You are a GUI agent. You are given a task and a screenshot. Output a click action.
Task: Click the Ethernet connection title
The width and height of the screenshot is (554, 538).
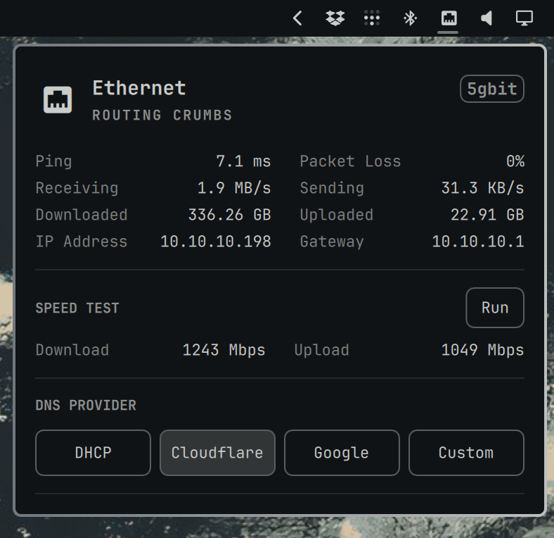pyautogui.click(x=139, y=88)
